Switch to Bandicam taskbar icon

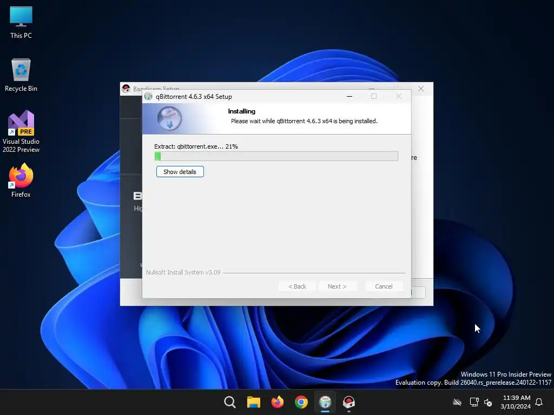[349, 402]
